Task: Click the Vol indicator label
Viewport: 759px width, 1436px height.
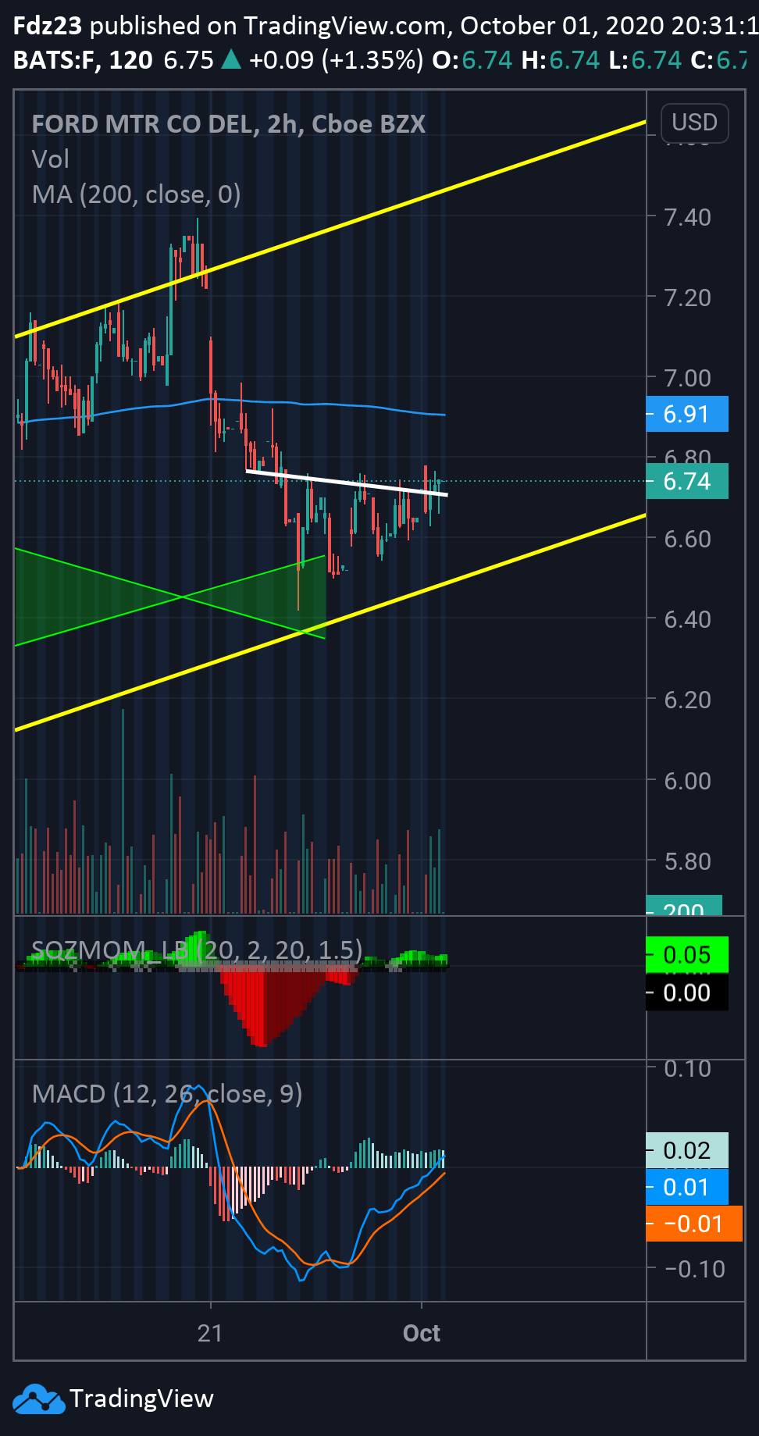Action: click(51, 159)
